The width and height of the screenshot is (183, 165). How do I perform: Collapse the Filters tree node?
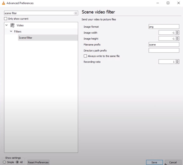[11, 31]
